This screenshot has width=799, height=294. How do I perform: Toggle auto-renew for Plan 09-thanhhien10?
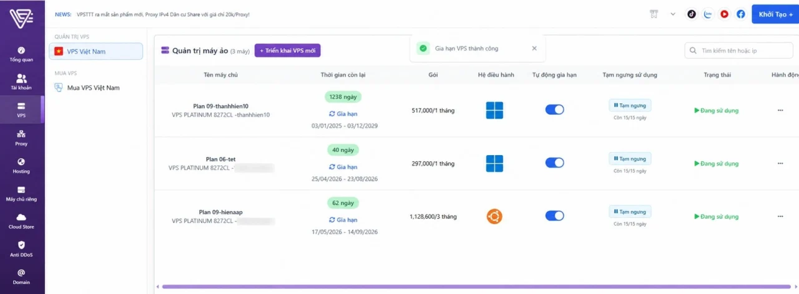pyautogui.click(x=554, y=110)
